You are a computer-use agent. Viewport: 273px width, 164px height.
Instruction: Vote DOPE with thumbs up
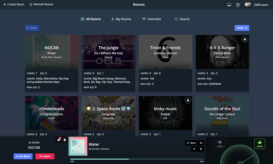tap(260, 144)
